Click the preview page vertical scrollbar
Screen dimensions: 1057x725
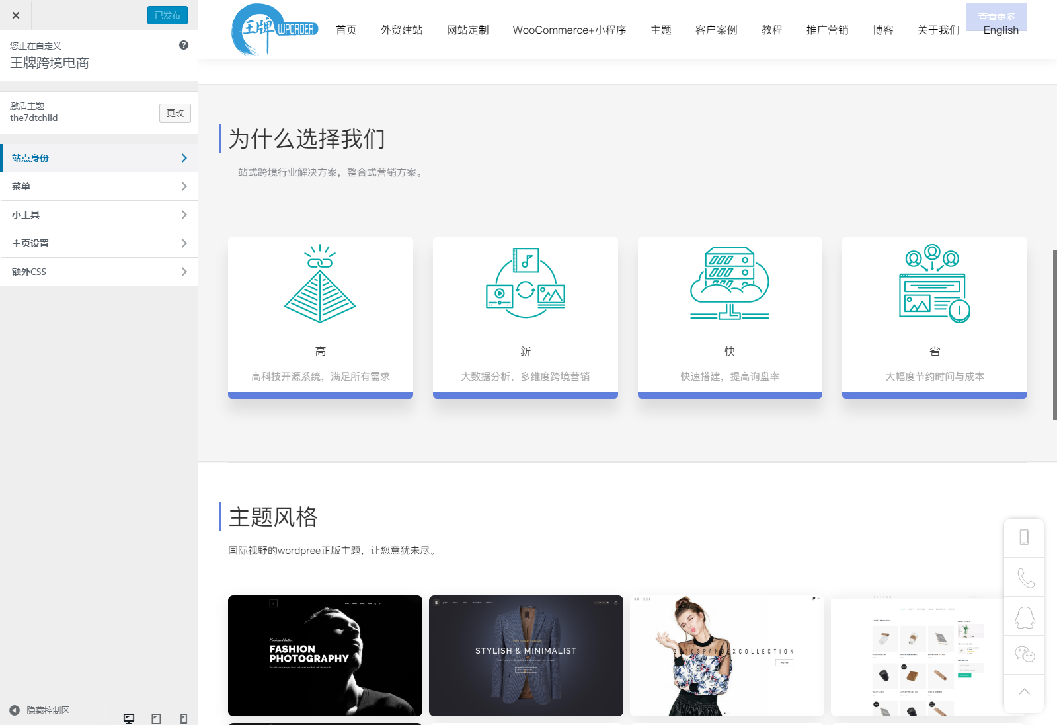tap(1054, 335)
